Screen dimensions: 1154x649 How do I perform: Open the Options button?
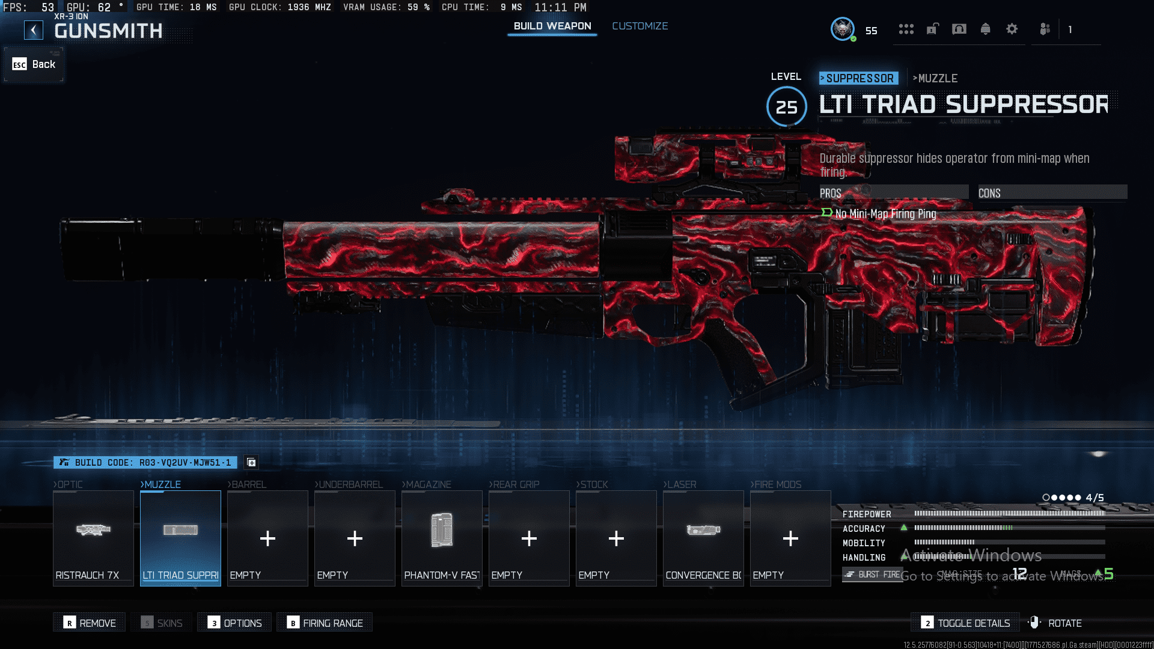pyautogui.click(x=234, y=623)
